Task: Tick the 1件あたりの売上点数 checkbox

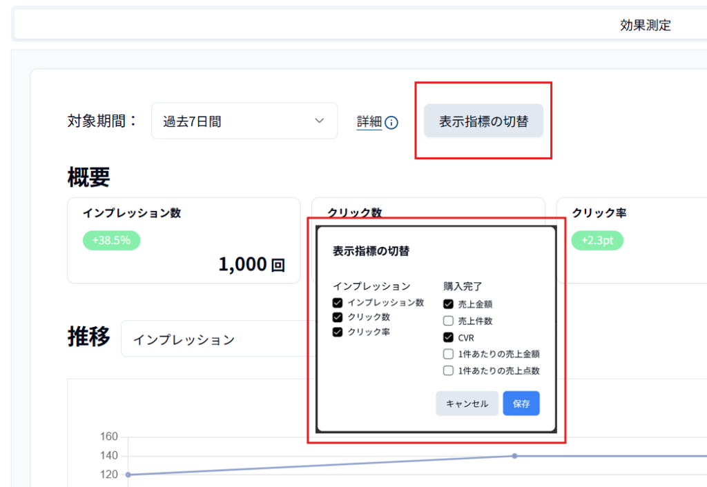Action: pyautogui.click(x=448, y=370)
